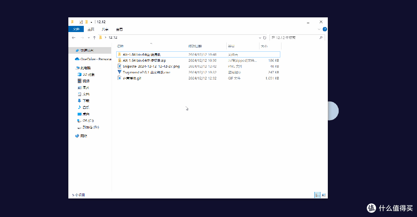Open Help via the blue question mark
Viewport: 417px width, 217px height.
[325, 29]
